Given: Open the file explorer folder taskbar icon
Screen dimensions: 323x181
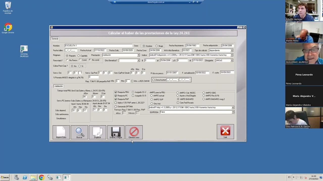Looking at the screenshot, I should (33, 177).
